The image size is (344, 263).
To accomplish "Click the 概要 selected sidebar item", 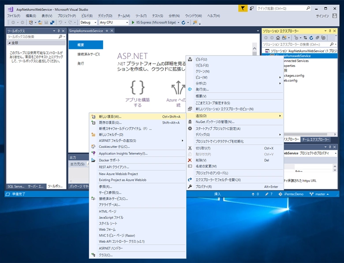I will [86, 44].
